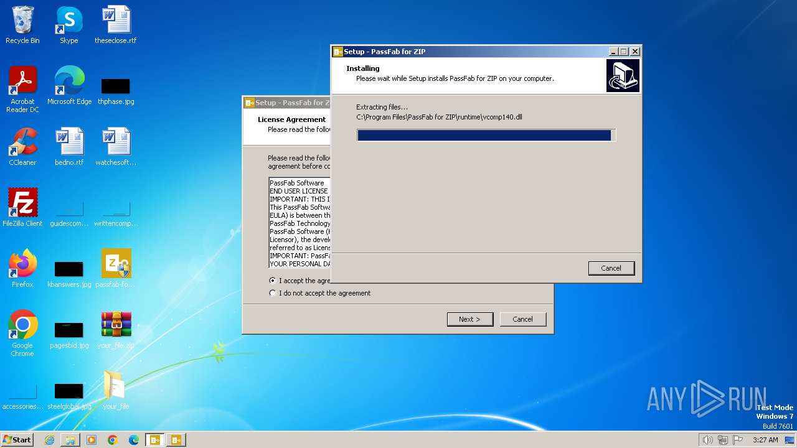Switch to first PassFab setup taskbar button
Screen dimensions: 797x448
coord(155,440)
